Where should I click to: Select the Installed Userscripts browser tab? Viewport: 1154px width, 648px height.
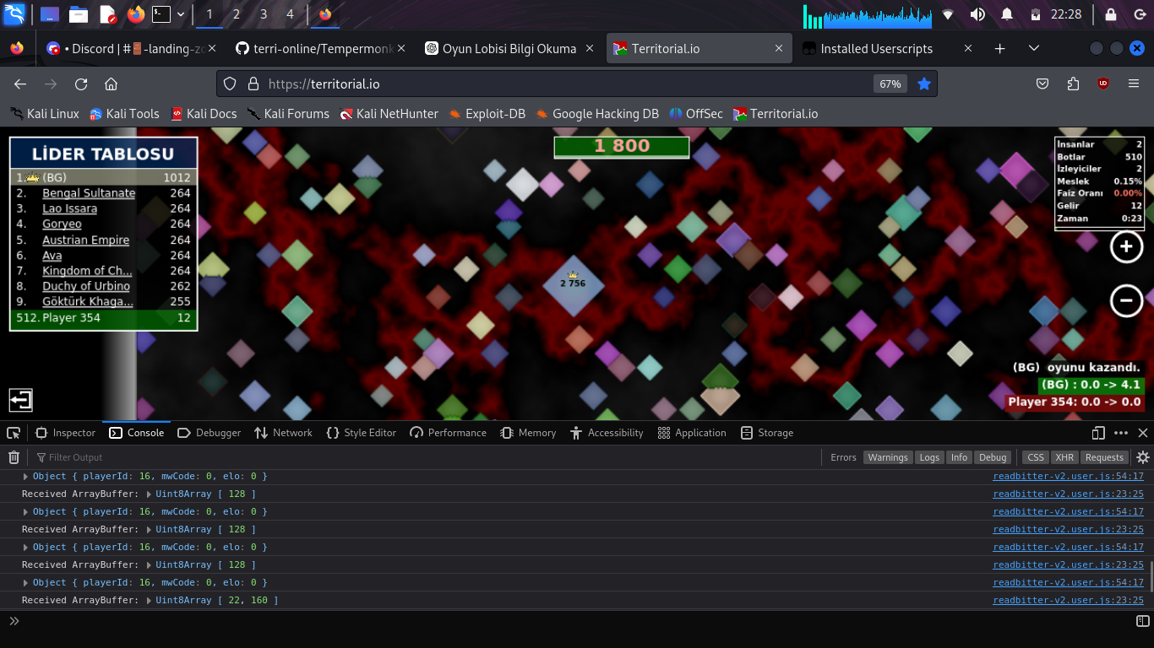(887, 49)
